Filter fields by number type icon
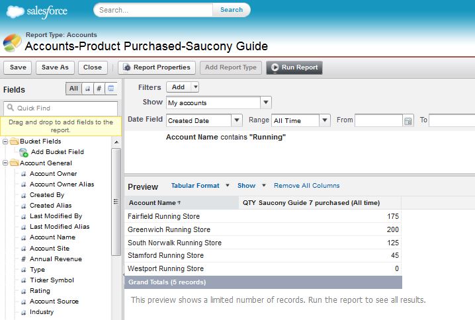This screenshot has width=475, height=320. pyautogui.click(x=99, y=89)
